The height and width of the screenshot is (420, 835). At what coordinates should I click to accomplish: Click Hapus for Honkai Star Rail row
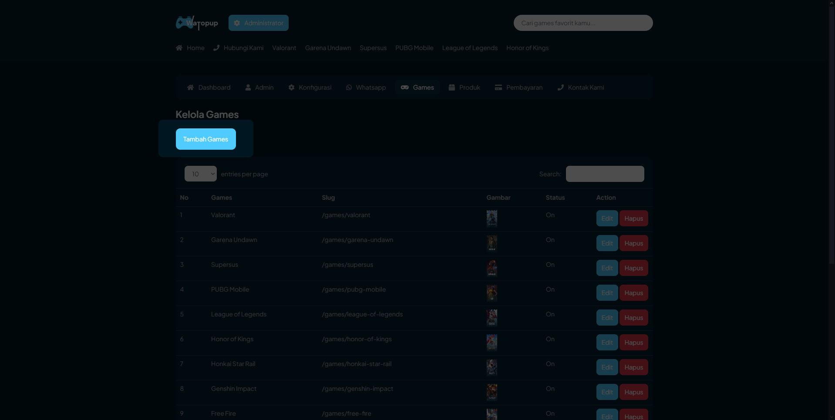click(633, 367)
